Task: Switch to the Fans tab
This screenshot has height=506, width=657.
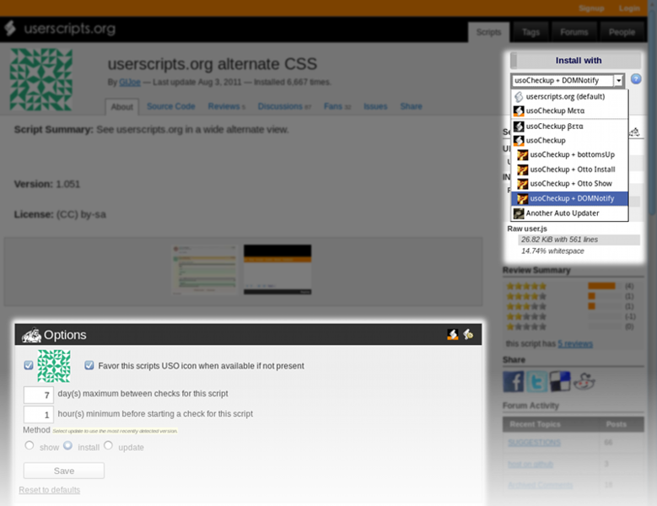Action: (x=337, y=106)
